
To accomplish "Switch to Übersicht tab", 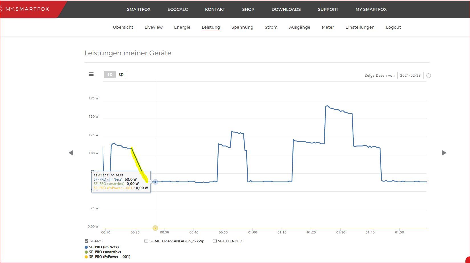I will coord(123,27).
